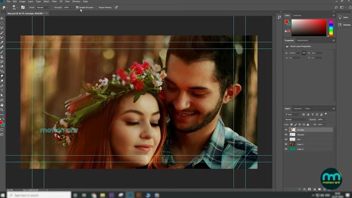Select the Smudge tool in toolbar

(2, 76)
